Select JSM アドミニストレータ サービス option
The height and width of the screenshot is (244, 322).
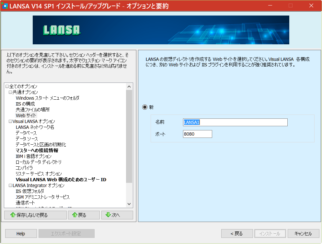pyautogui.click(x=43, y=197)
